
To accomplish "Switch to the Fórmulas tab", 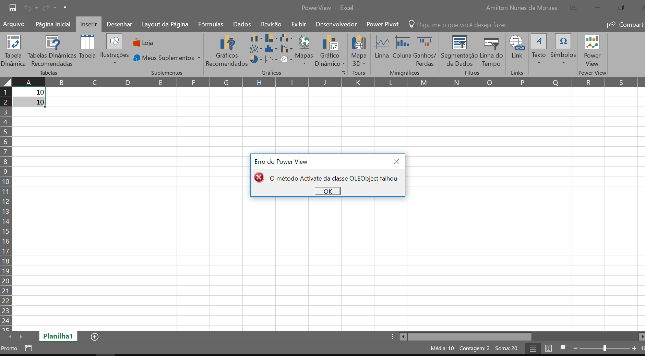I will tap(211, 24).
